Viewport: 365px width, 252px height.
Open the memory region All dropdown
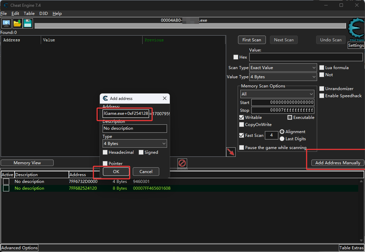pyautogui.click(x=277, y=94)
